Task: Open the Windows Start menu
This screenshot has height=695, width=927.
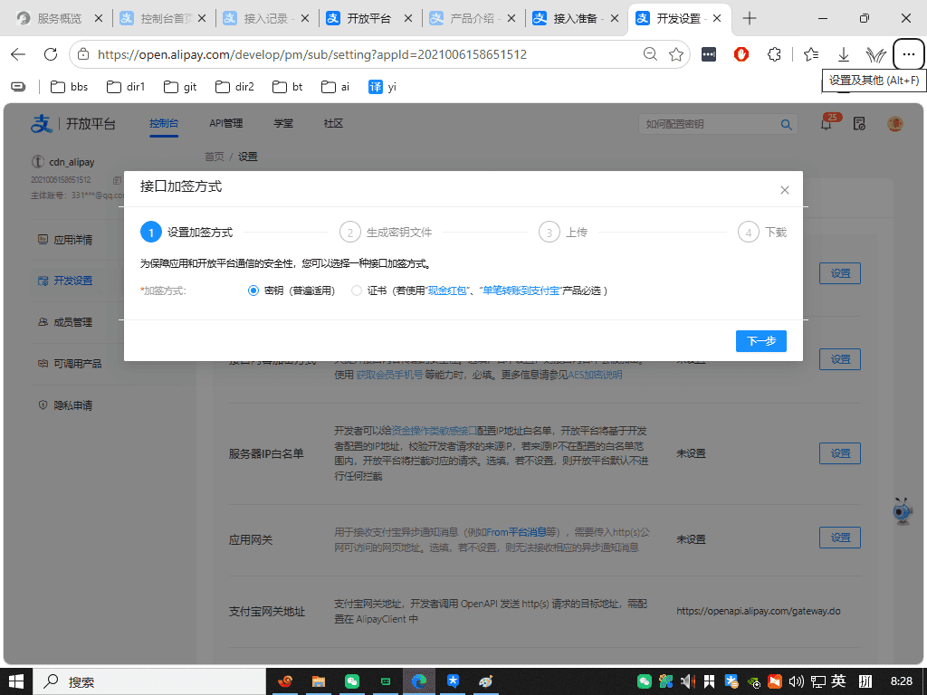Action: pos(16,681)
